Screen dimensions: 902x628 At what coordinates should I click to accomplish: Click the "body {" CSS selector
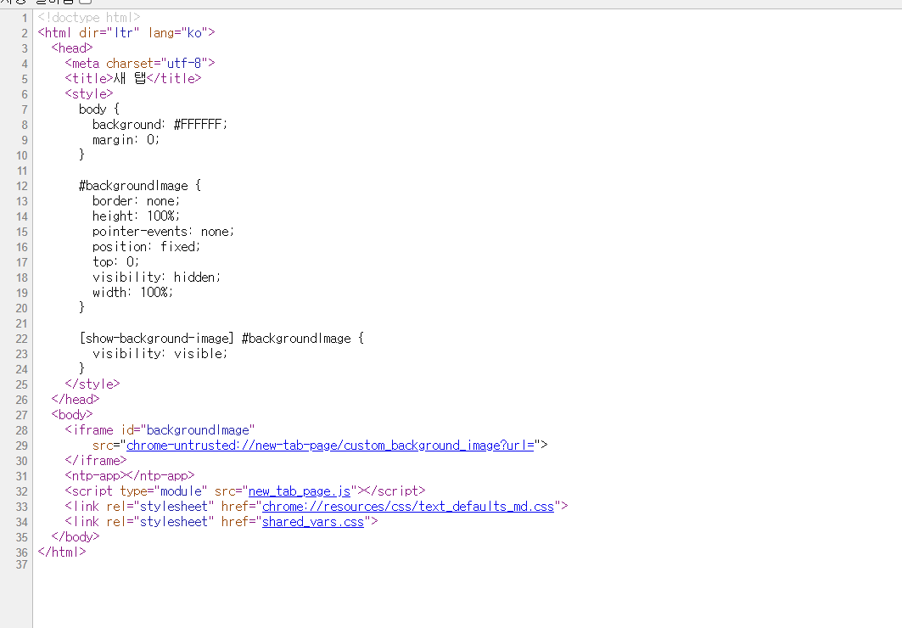pyautogui.click(x=99, y=109)
